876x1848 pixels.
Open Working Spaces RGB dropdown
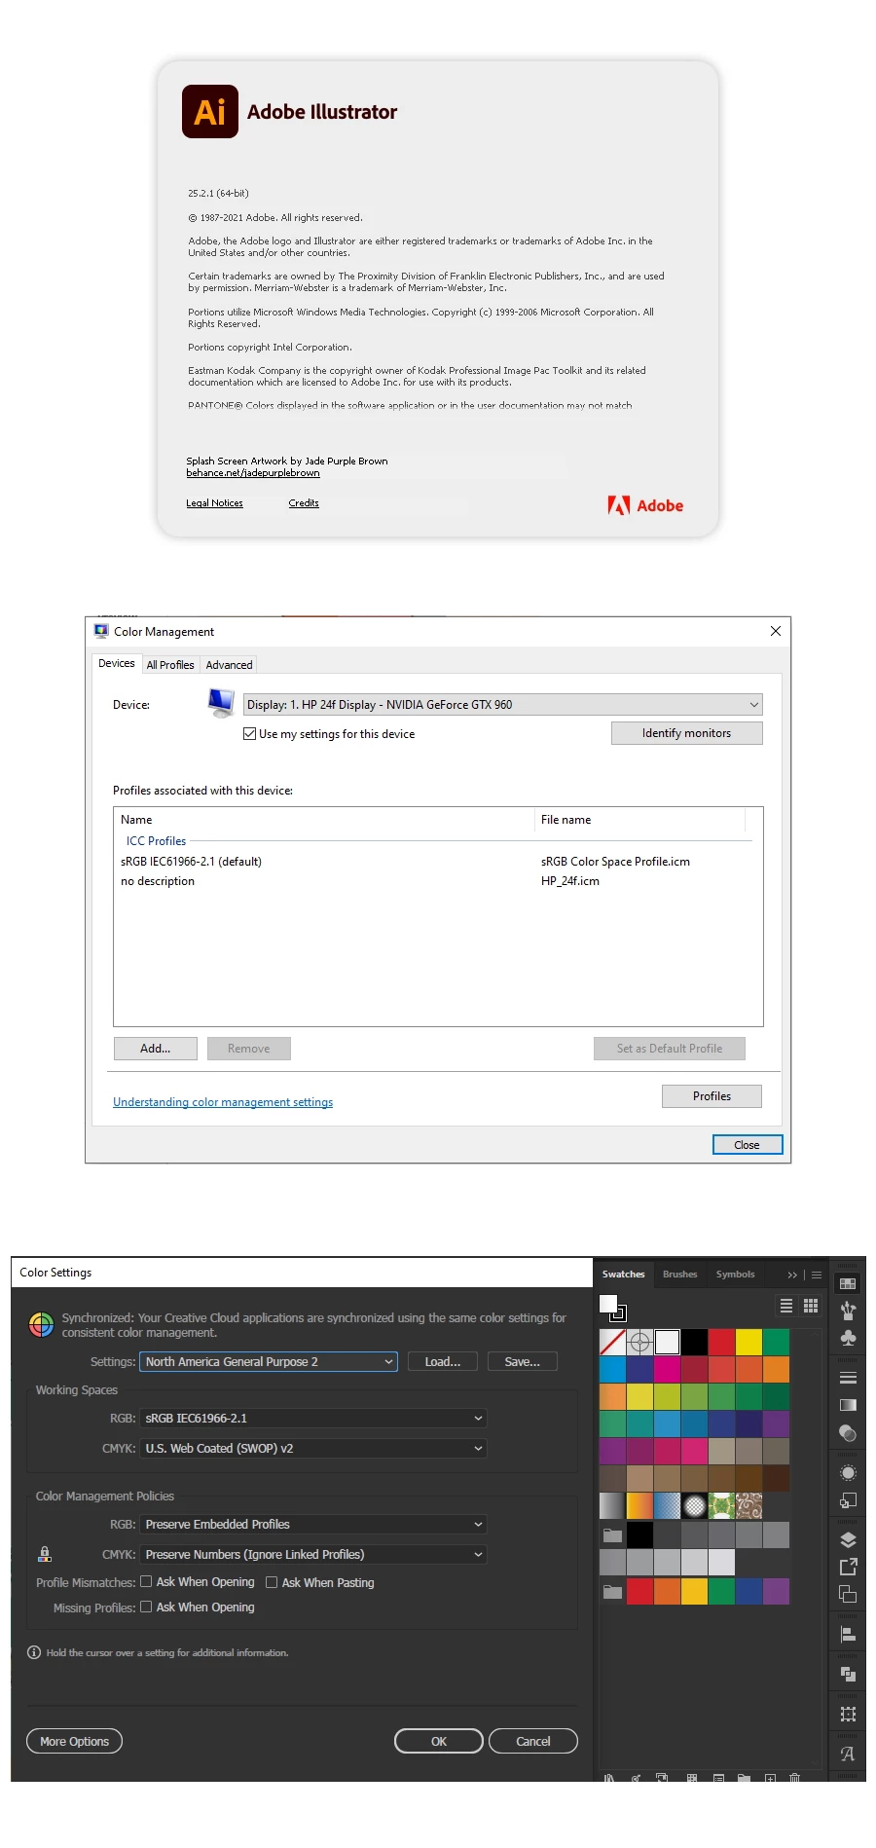coord(313,1418)
